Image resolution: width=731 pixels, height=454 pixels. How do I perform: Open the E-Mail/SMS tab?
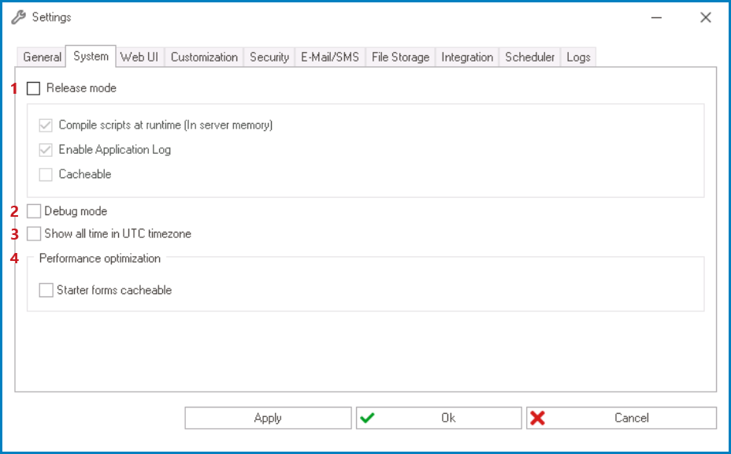330,58
